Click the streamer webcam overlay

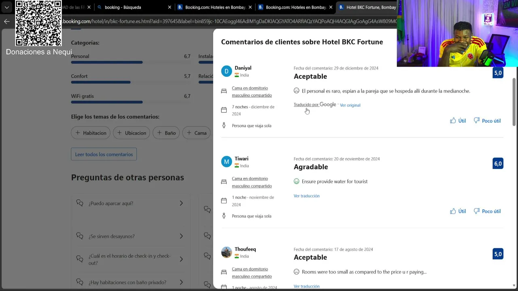[457, 33]
